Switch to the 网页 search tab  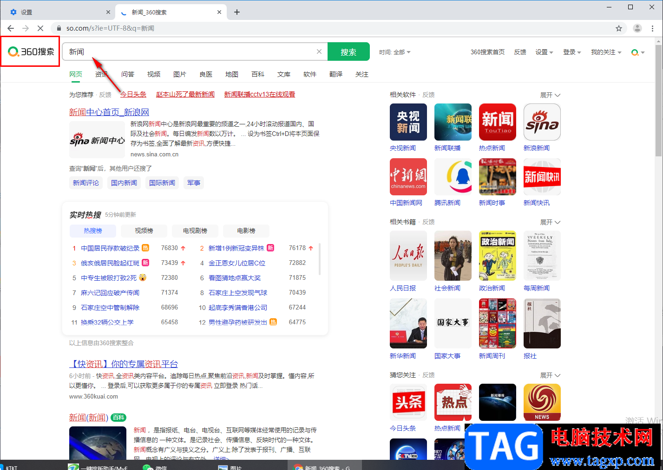(x=76, y=74)
